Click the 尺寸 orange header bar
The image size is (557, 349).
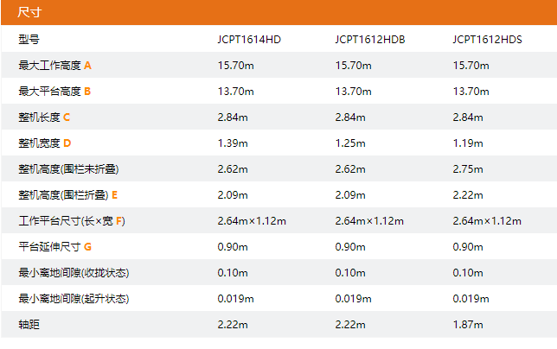click(x=277, y=13)
